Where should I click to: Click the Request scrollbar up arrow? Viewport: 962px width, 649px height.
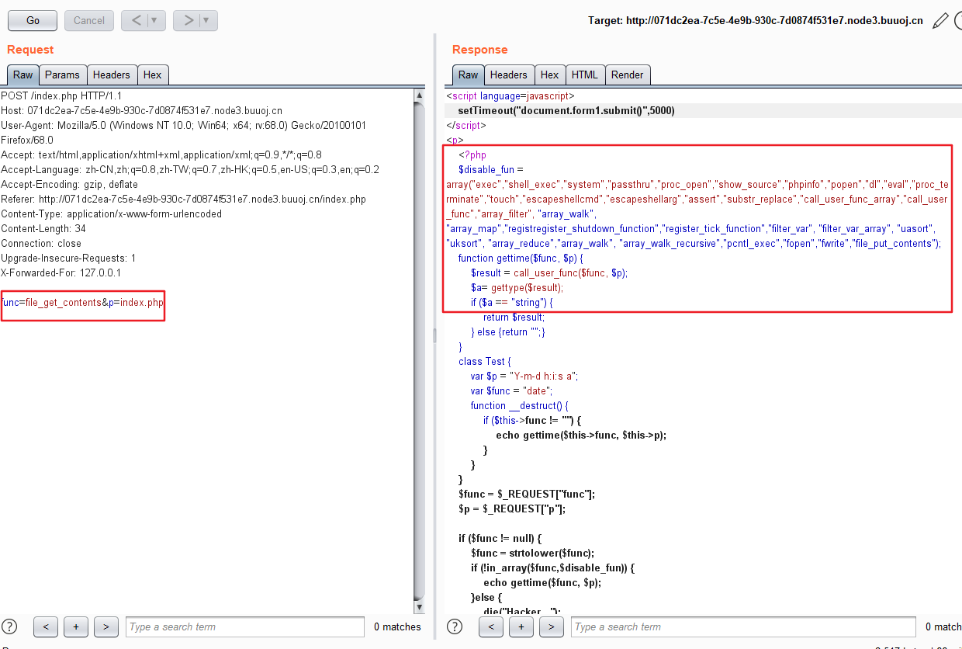420,95
